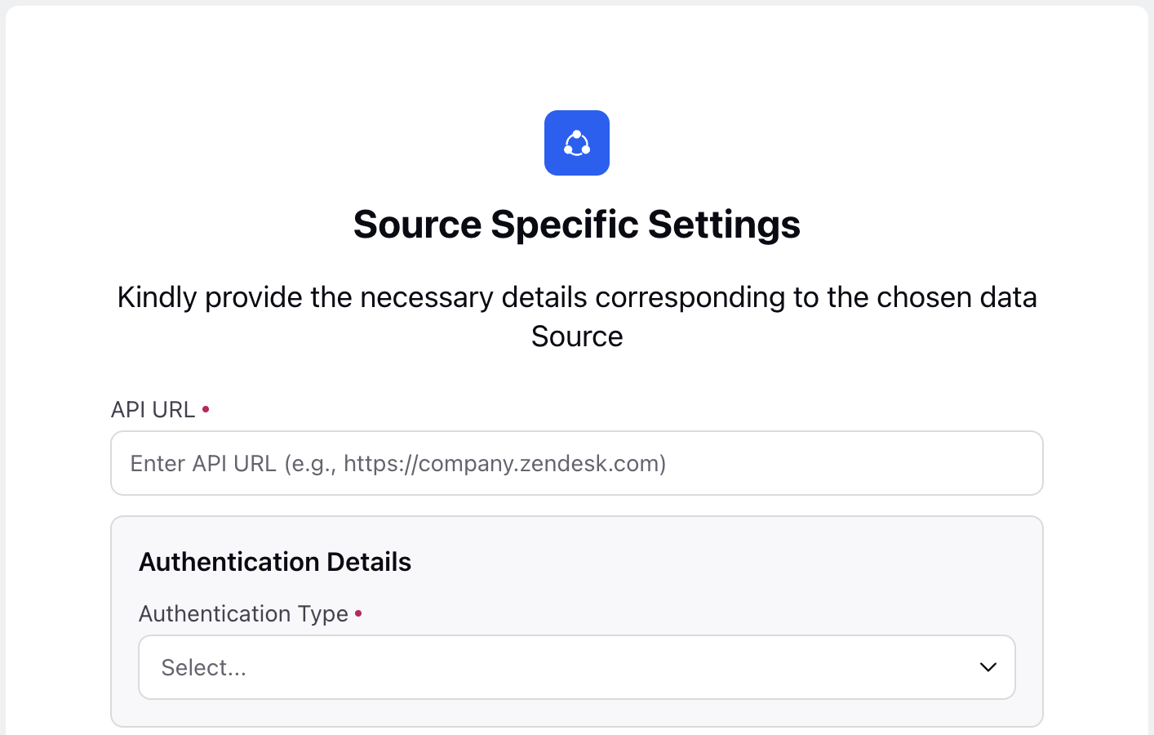Click the Authentication Details heading

(x=275, y=562)
